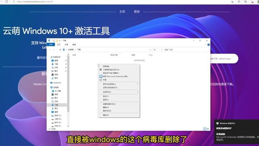Click the back arrow in Explorer navigation

(49, 49)
